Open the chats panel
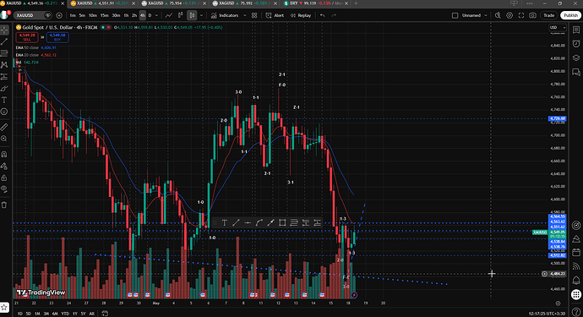583x317 pixels. (x=576, y=72)
